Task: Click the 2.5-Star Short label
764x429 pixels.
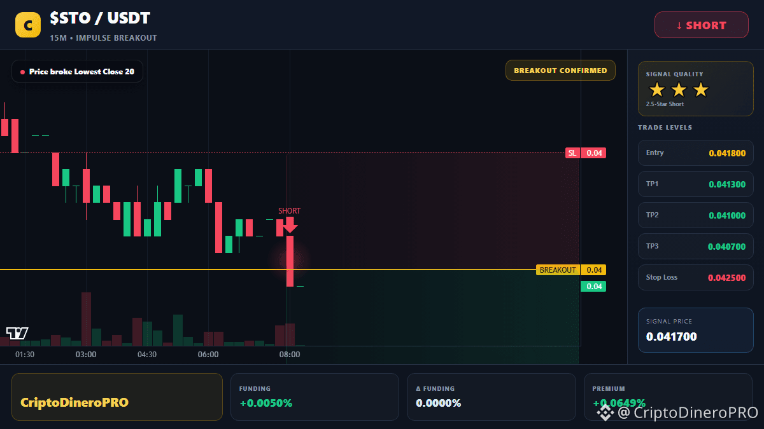Action: [x=665, y=104]
